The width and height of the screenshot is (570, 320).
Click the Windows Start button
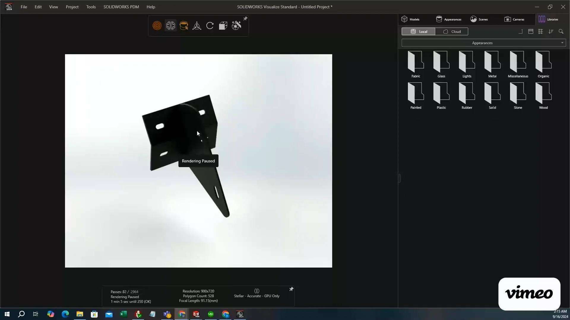tap(7, 314)
